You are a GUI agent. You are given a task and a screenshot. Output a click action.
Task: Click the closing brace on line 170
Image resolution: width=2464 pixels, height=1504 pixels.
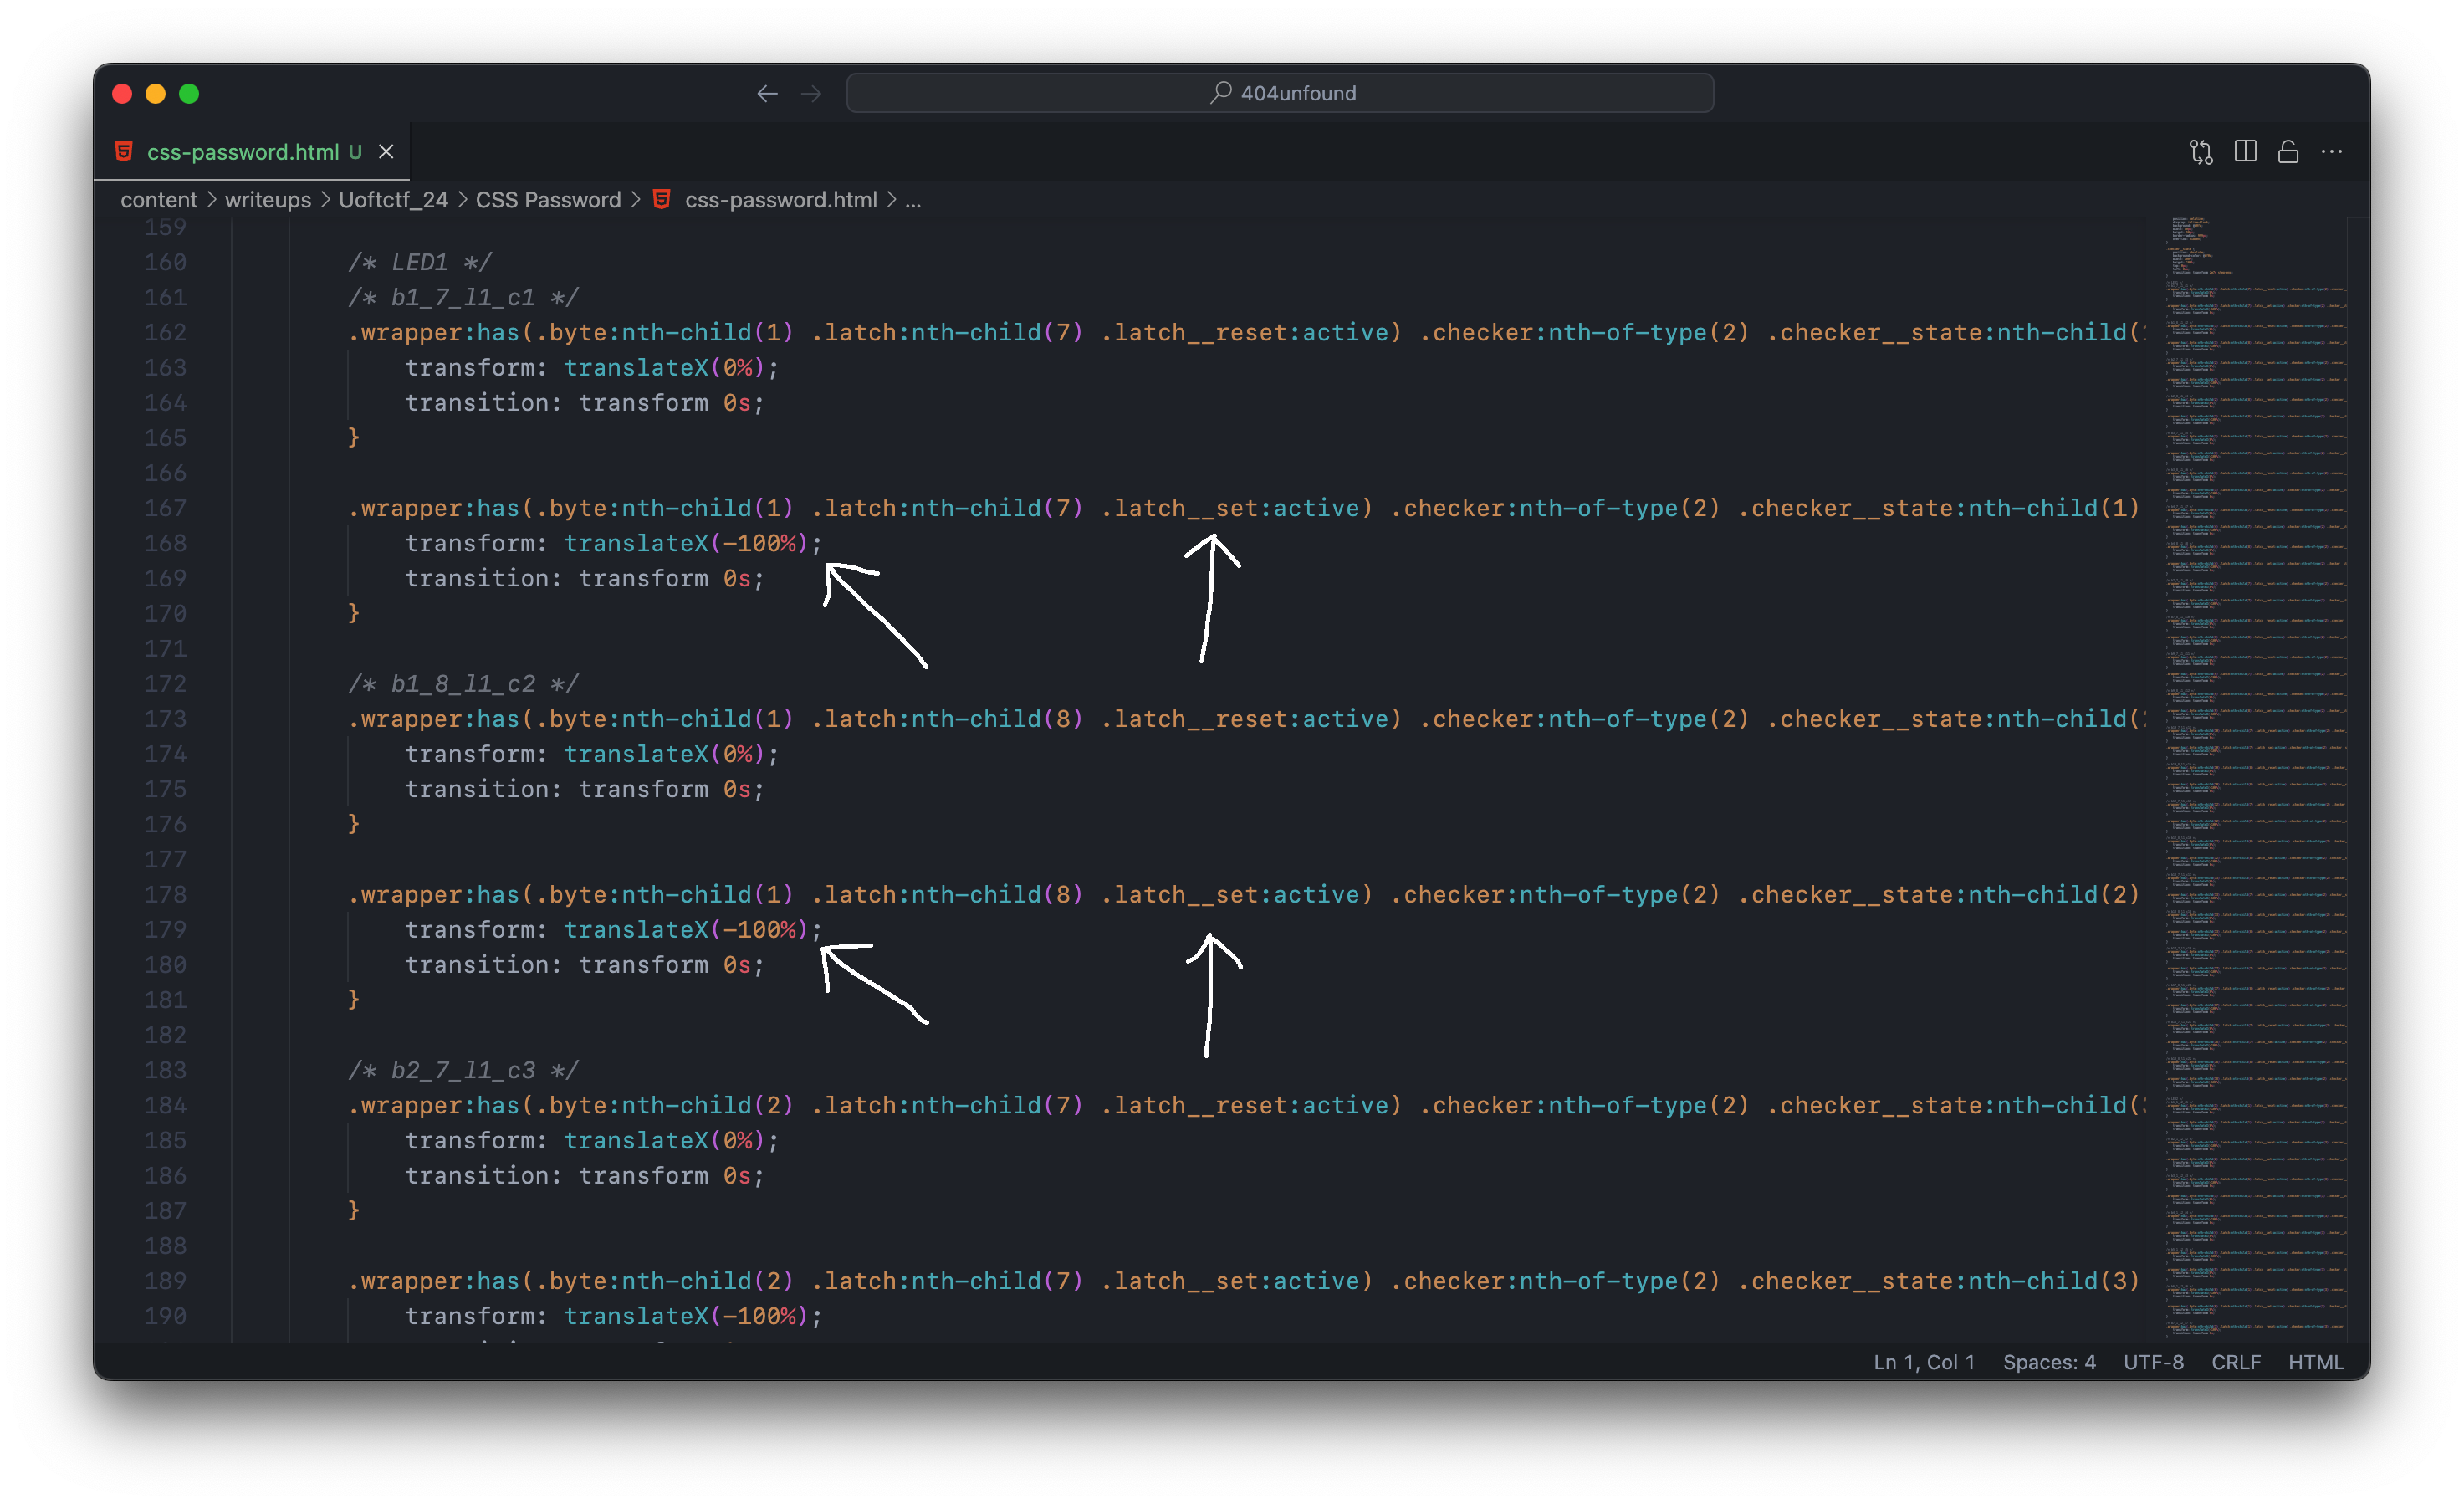pos(353,613)
